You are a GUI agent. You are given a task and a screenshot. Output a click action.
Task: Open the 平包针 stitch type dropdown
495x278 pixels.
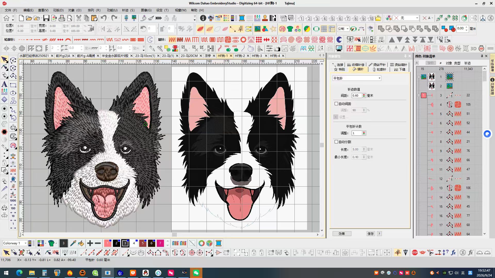click(x=357, y=78)
